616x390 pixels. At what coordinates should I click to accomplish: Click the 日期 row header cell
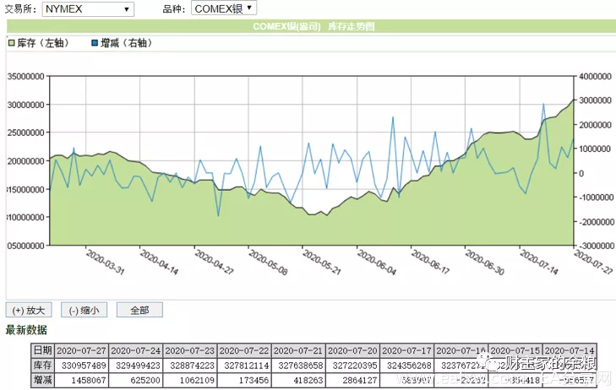tap(42, 350)
